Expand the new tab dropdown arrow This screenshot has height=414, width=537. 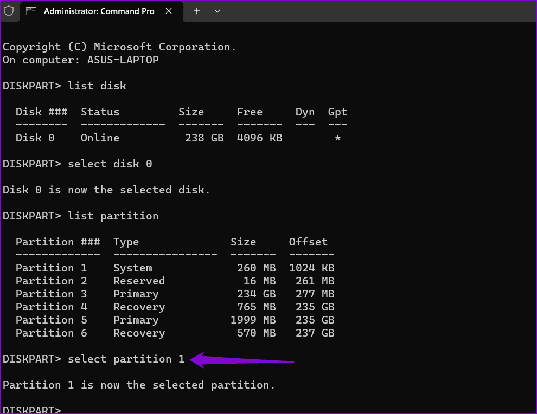217,11
